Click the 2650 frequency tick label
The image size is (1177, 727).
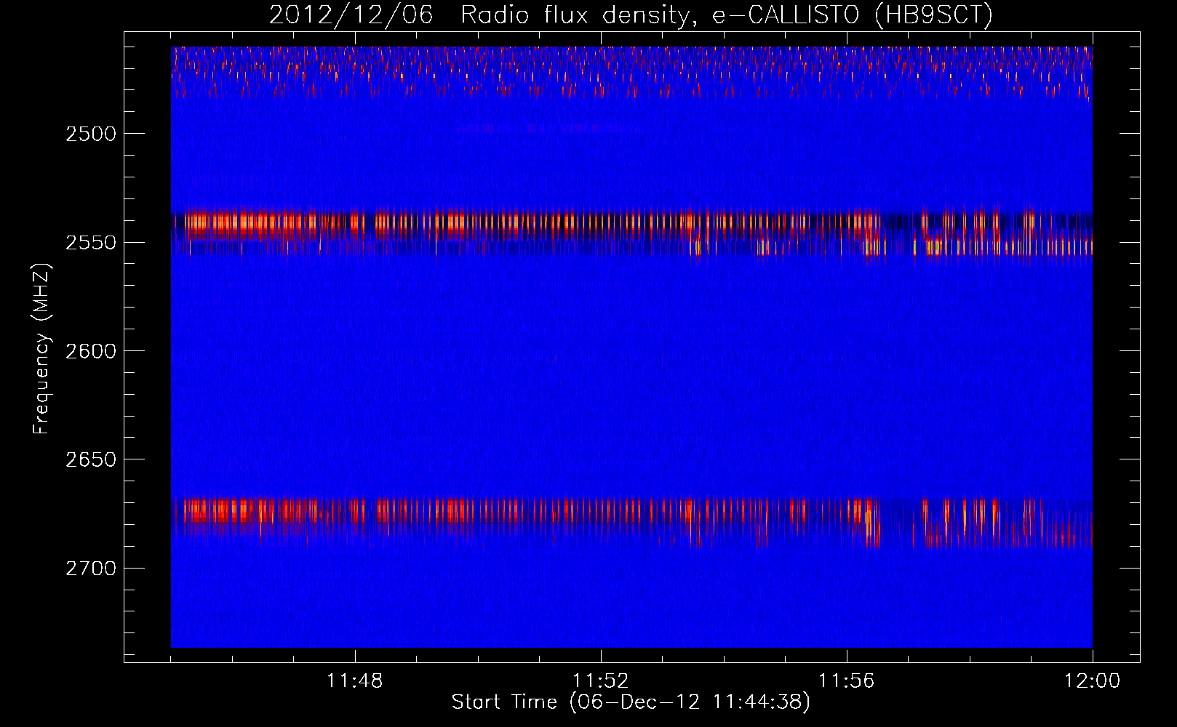pos(91,459)
